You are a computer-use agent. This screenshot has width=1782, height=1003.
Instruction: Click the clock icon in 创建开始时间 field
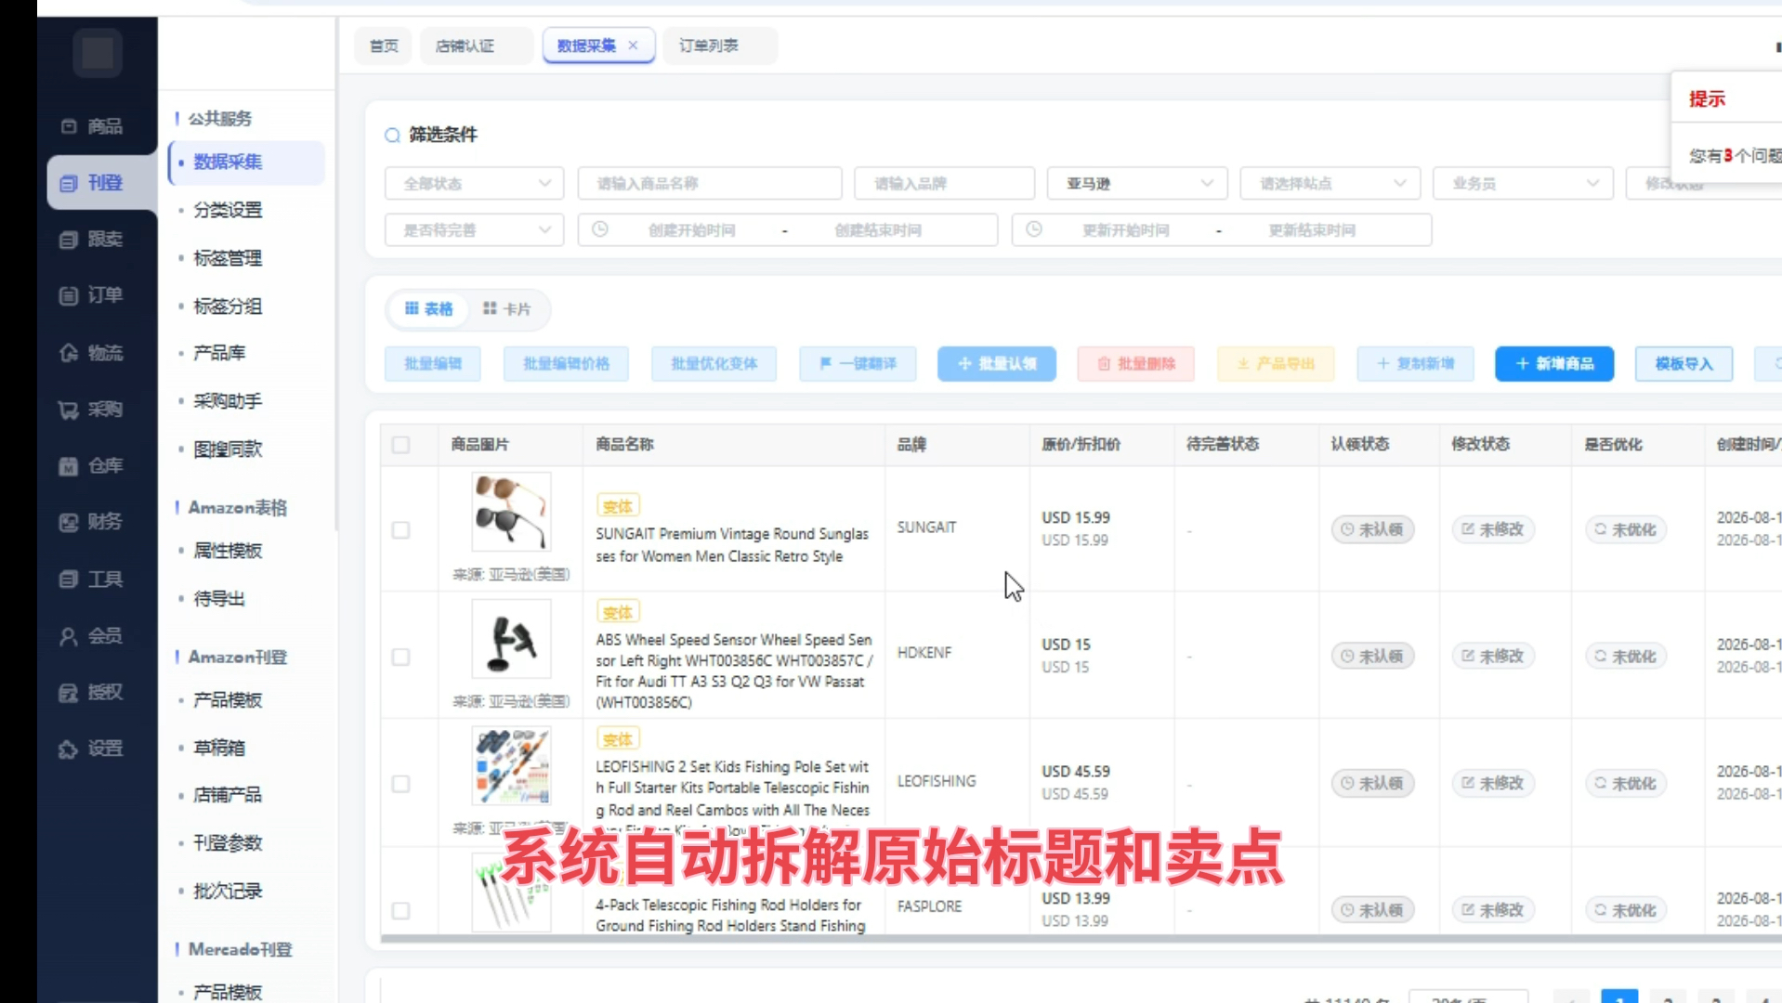pos(600,229)
